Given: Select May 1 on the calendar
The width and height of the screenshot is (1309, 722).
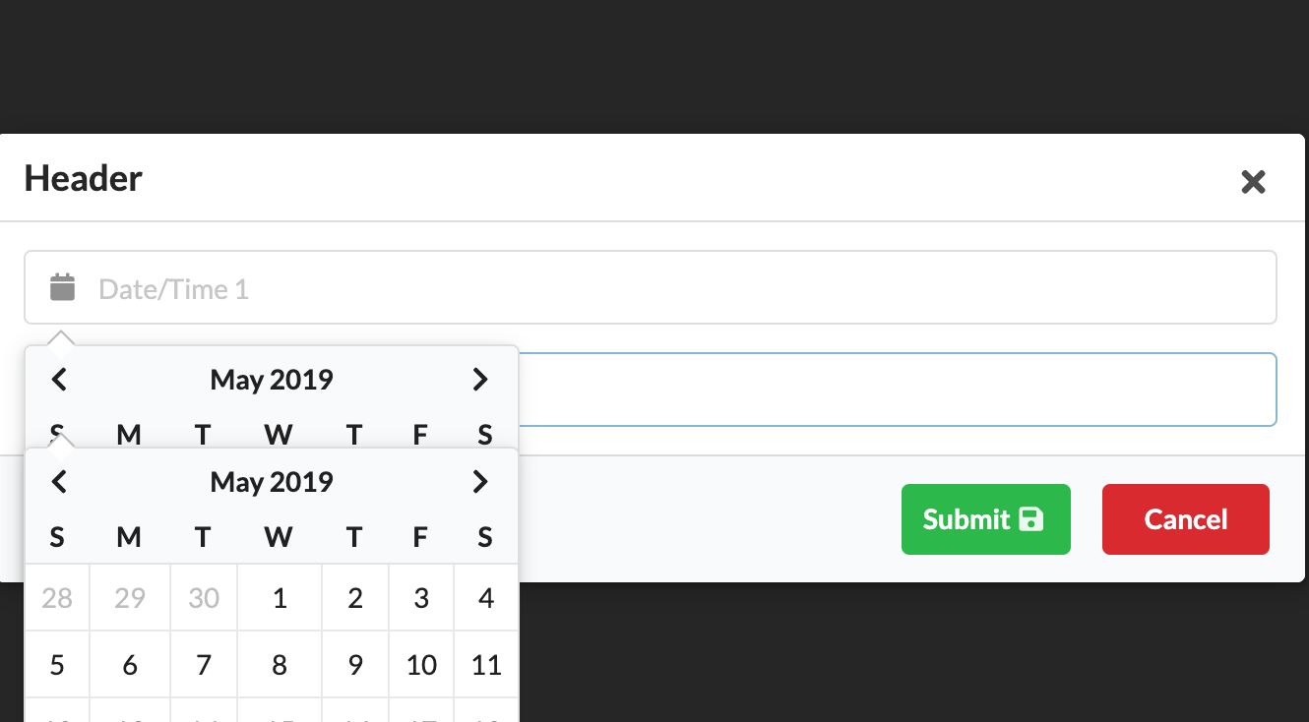Looking at the screenshot, I should (279, 597).
